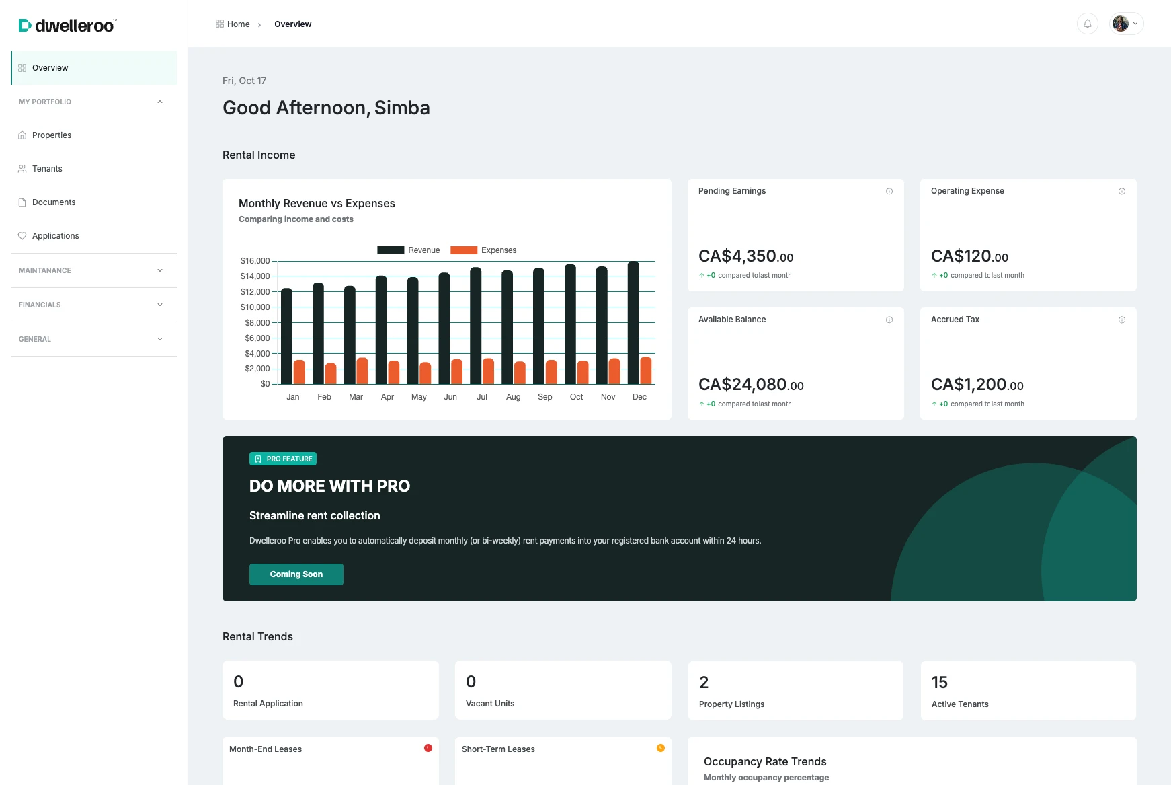Click the Operating Expense amount link
The image size is (1171, 785).
[969, 256]
